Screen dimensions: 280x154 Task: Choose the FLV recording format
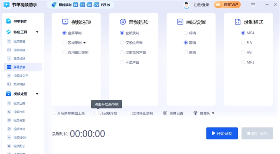click(243, 43)
